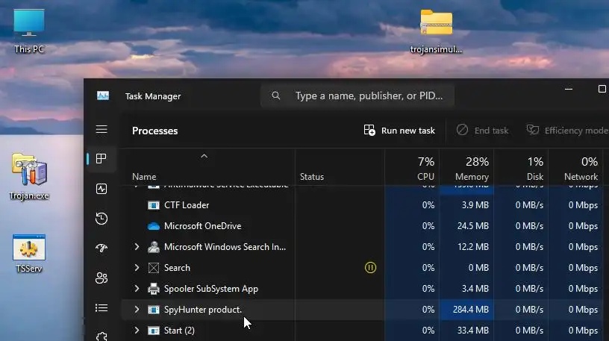This screenshot has height=341, width=609.
Task: Click the Task Manager search box
Action: (x=358, y=96)
